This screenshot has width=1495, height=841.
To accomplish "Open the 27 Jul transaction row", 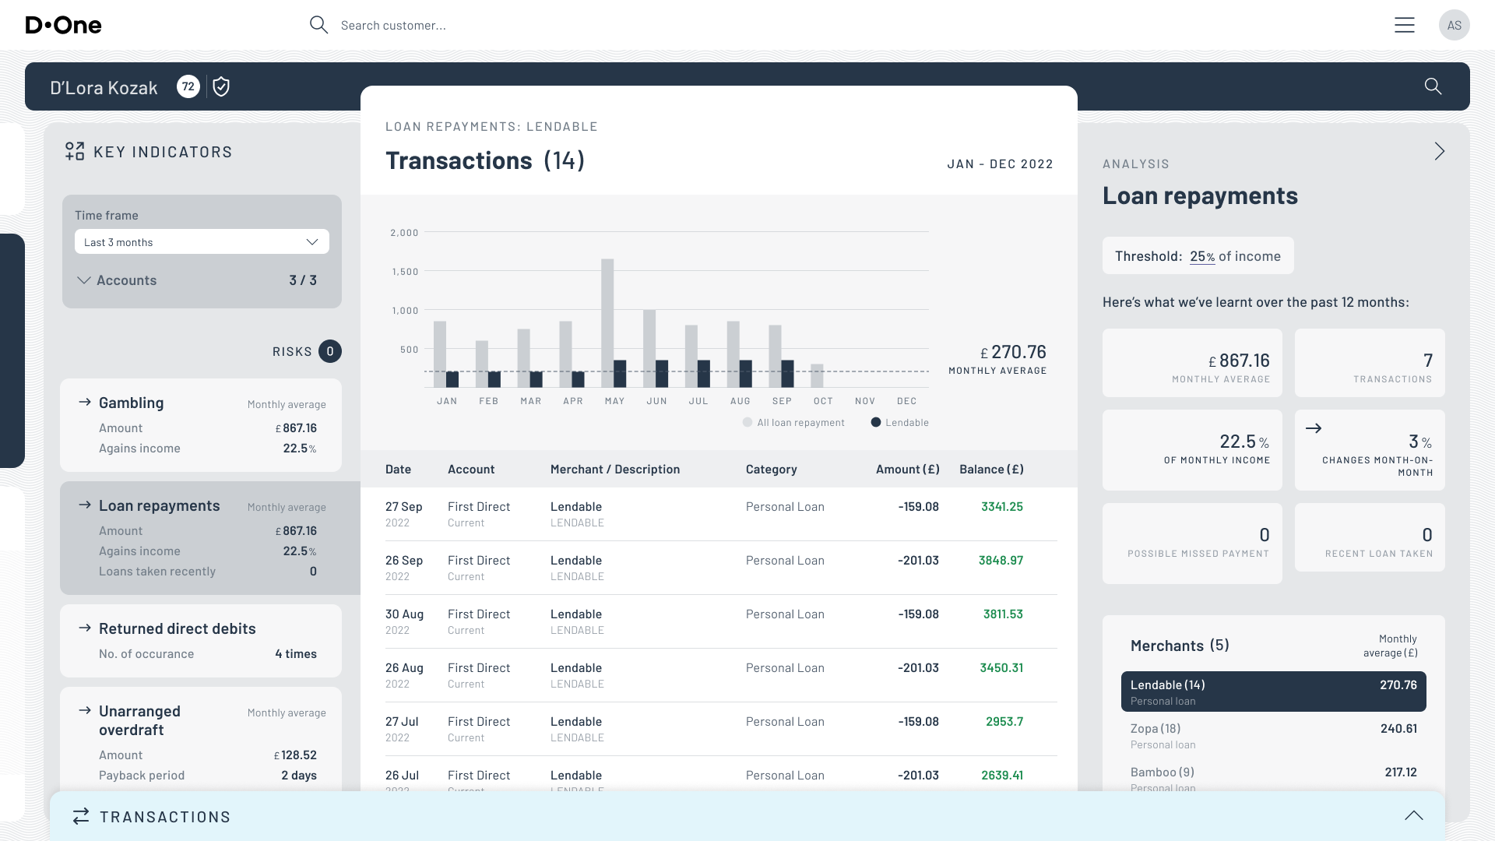I will coord(721,729).
